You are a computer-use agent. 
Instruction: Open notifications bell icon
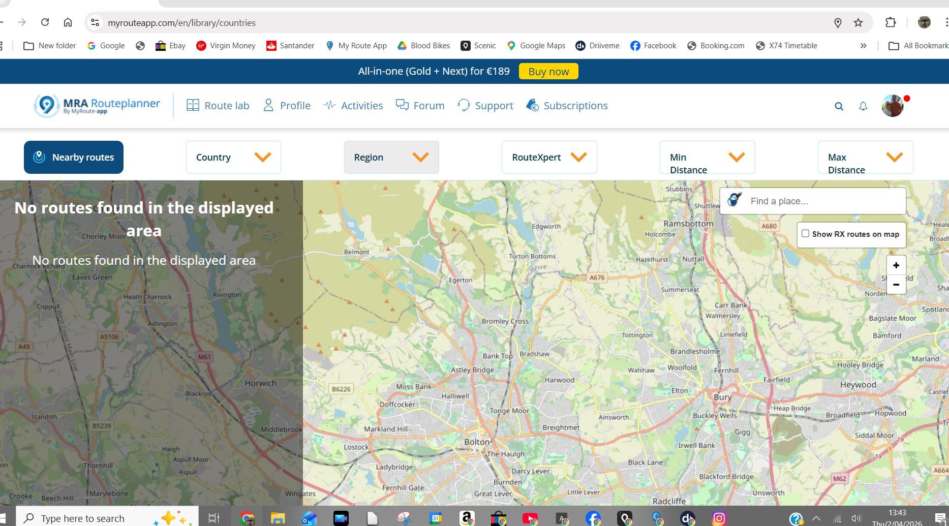click(x=863, y=106)
